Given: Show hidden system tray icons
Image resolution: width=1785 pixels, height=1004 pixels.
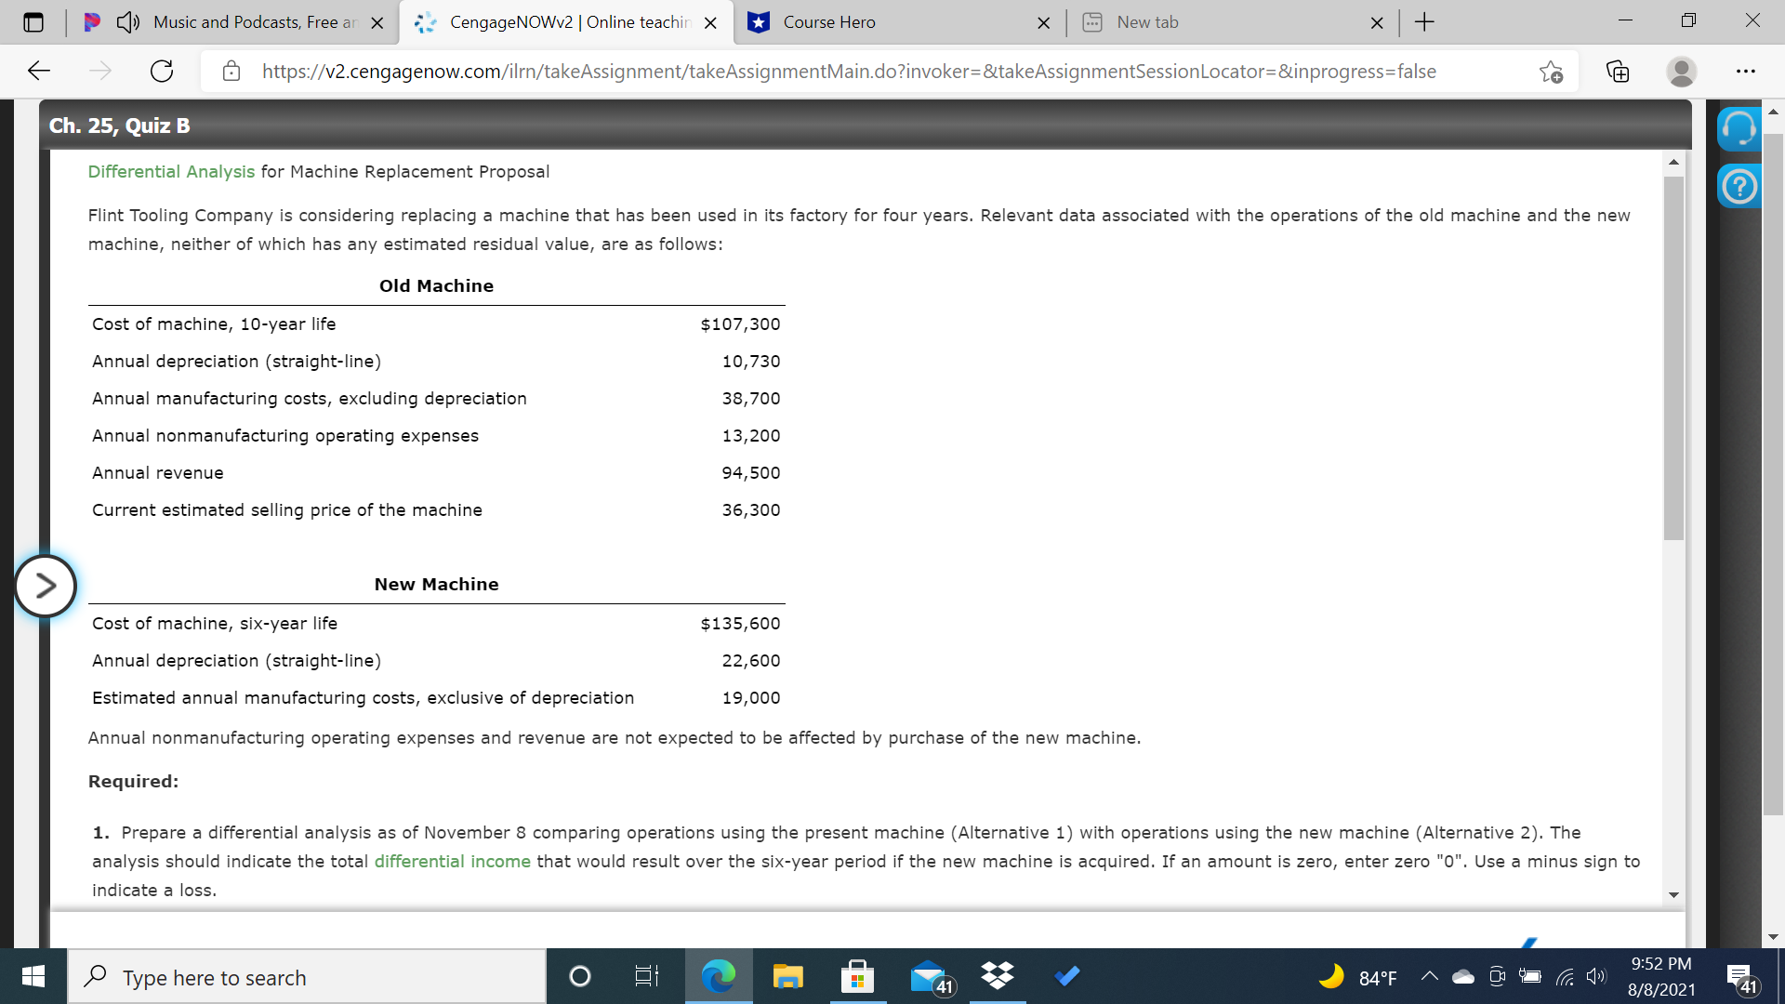Looking at the screenshot, I should pos(1429,977).
